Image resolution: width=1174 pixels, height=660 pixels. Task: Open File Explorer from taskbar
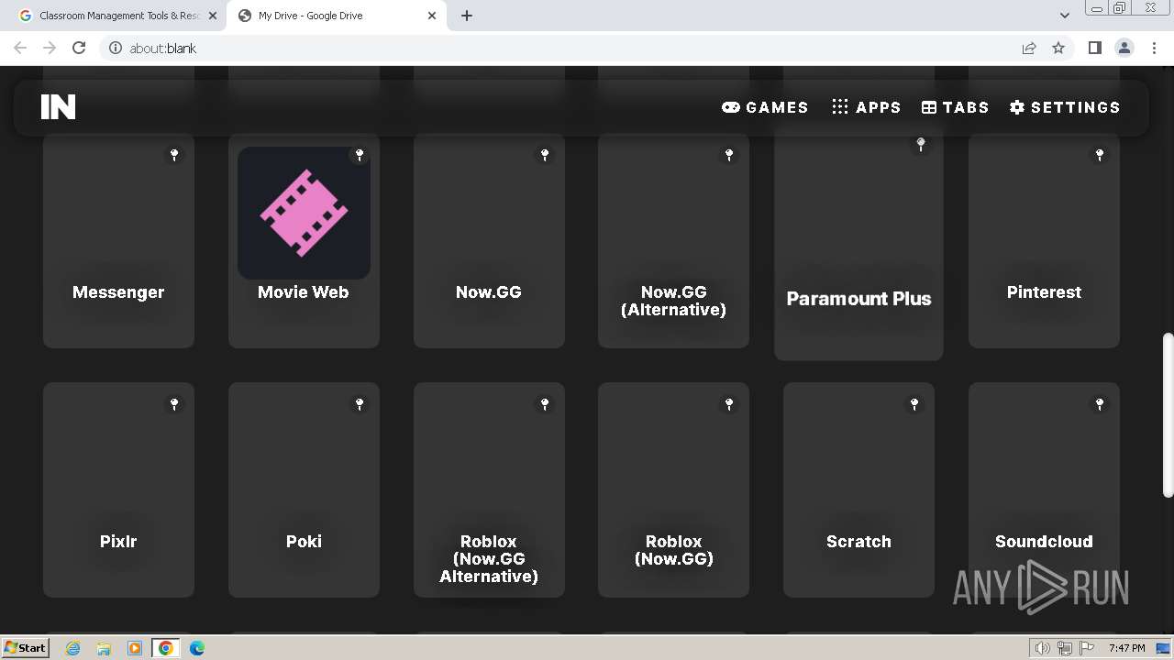point(104,648)
